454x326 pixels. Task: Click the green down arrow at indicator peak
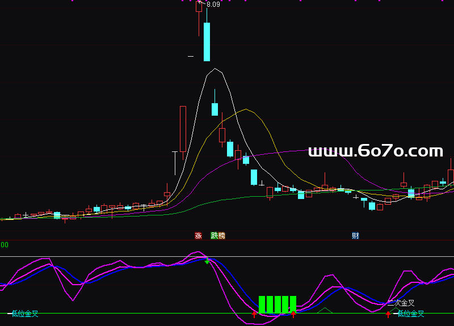(x=207, y=261)
